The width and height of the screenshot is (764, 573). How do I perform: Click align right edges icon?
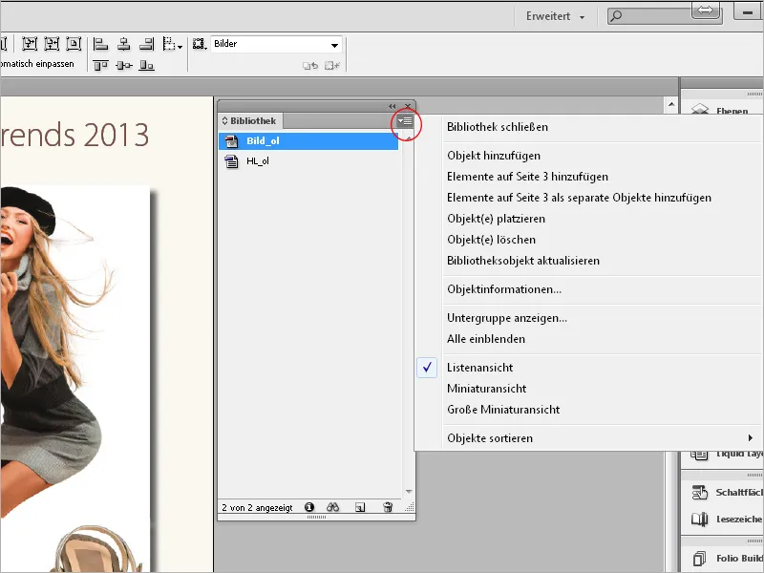click(x=147, y=44)
